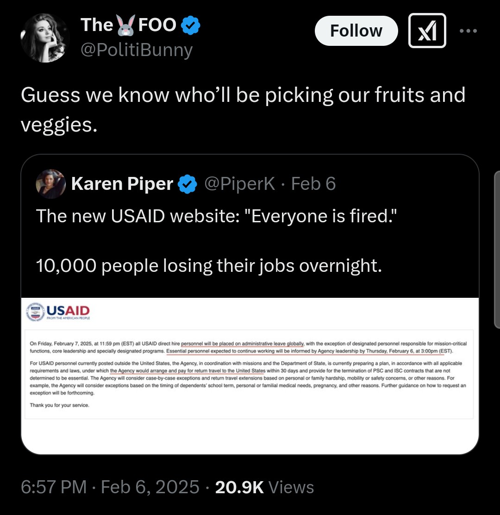
Task: Click the 6:57 PM Feb 6, 2025 timestamp
Action: [110, 487]
